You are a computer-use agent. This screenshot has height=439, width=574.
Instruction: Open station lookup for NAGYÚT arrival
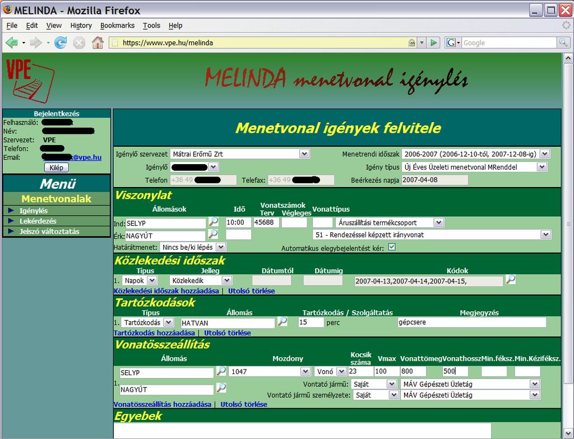[212, 234]
